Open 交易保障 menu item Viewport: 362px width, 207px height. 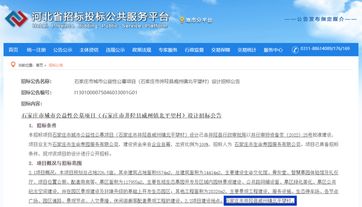point(221,50)
